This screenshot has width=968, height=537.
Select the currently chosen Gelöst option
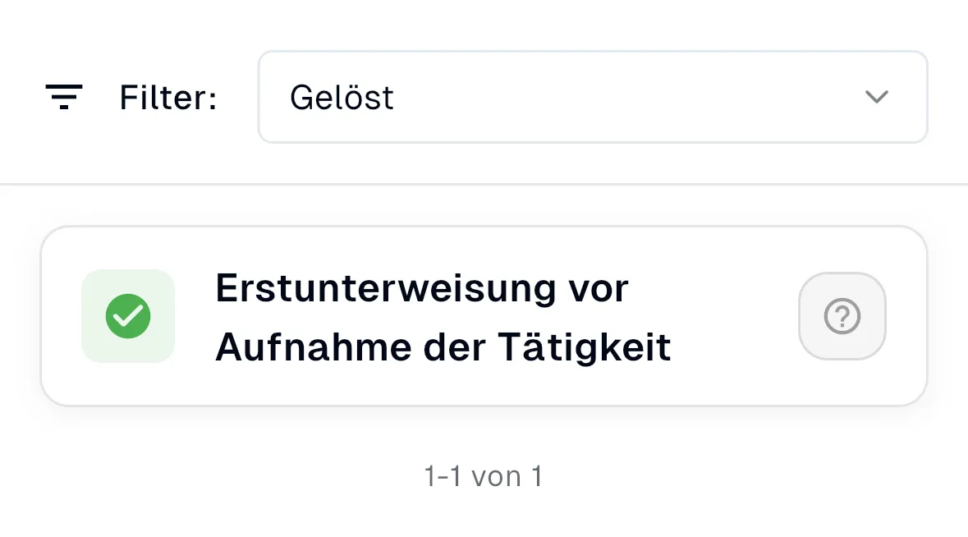[342, 97]
